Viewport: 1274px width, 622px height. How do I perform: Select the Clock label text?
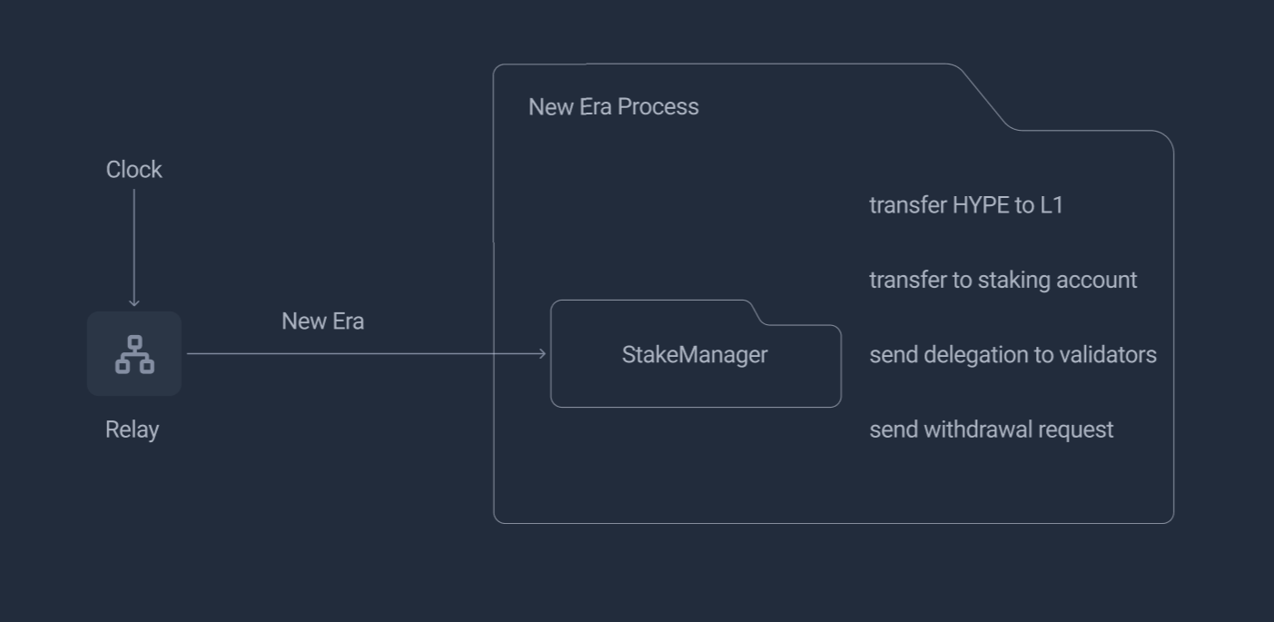tap(133, 170)
